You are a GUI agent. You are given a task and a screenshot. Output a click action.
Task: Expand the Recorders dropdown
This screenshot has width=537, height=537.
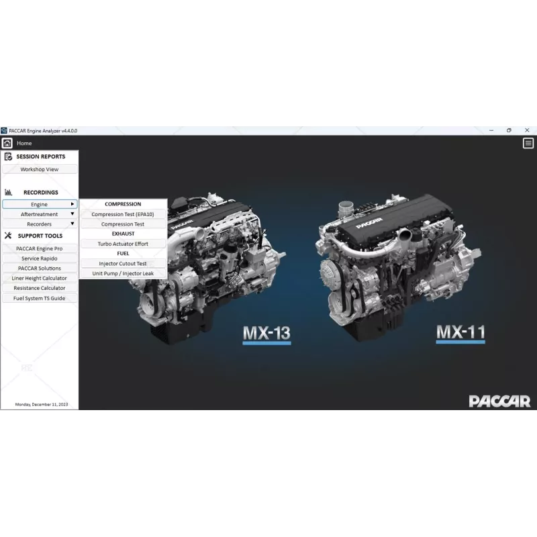[40, 224]
